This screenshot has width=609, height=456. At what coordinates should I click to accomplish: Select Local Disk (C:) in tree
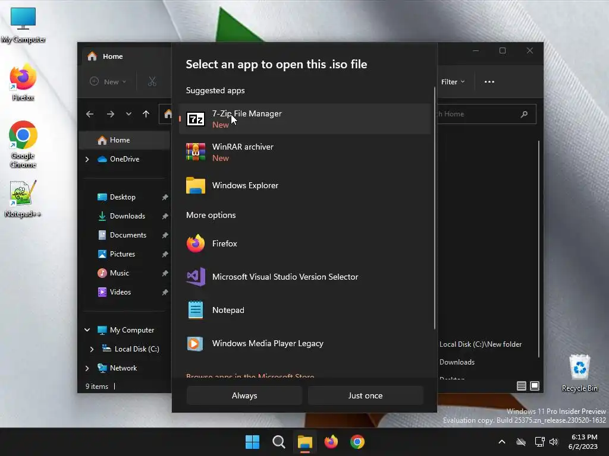tap(136, 349)
